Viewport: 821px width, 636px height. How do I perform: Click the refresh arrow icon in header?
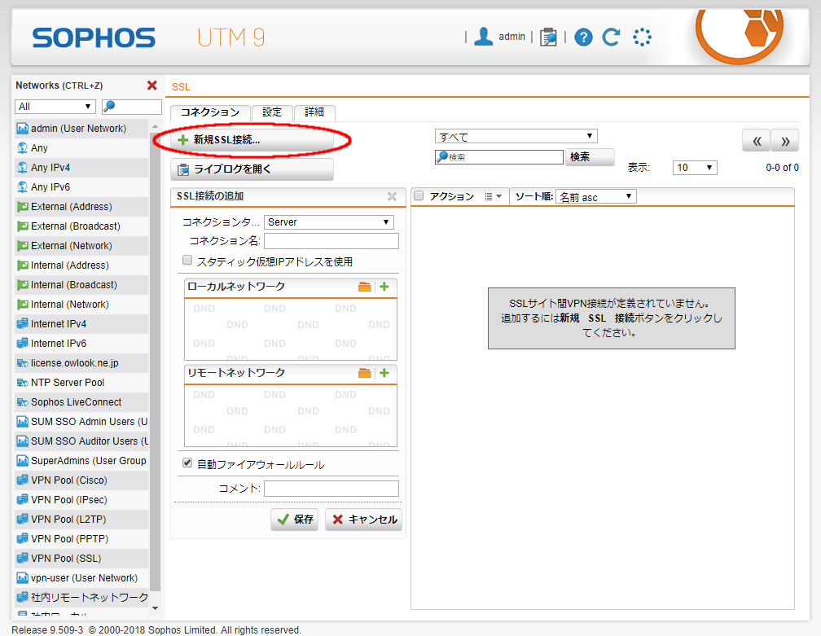tap(611, 37)
